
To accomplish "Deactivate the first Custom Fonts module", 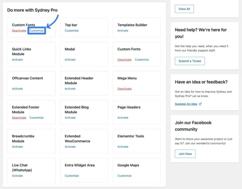I will (19, 31).
